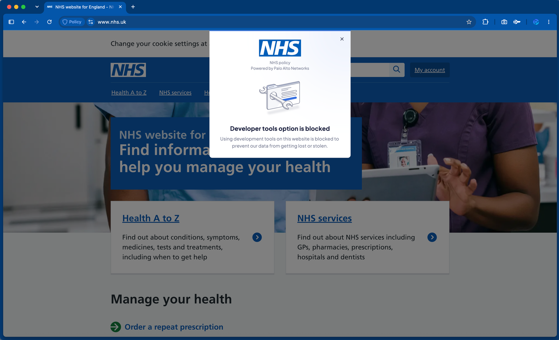Click the 'NHS policy' label in popup
559x340 pixels.
[x=280, y=63]
